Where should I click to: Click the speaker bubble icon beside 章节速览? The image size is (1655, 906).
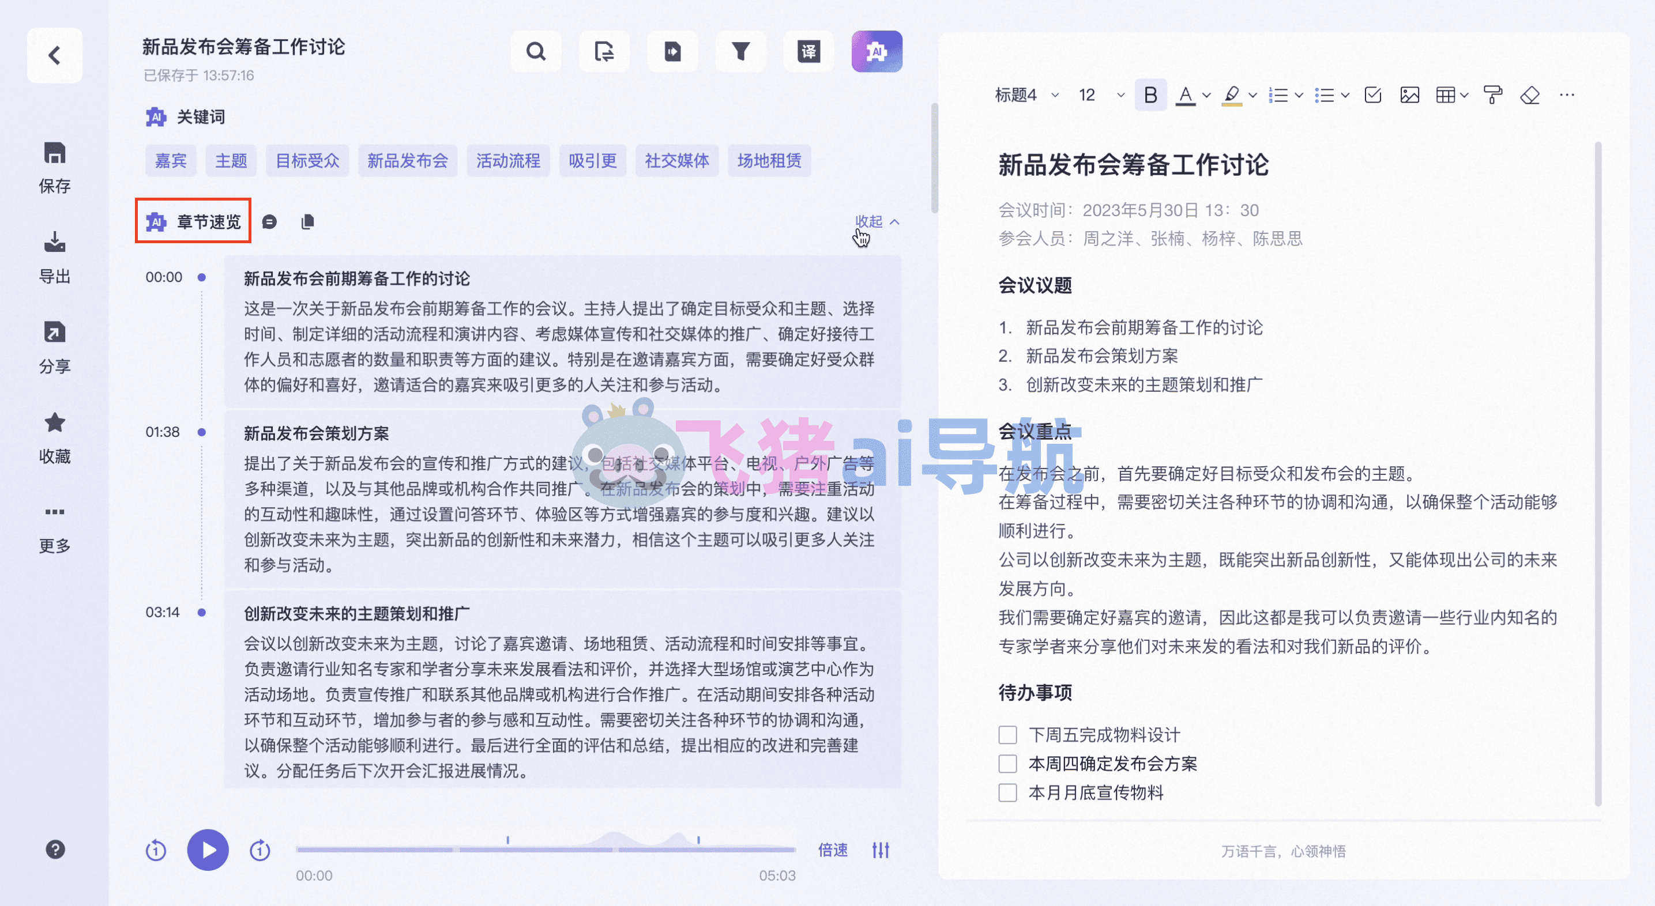coord(270,222)
